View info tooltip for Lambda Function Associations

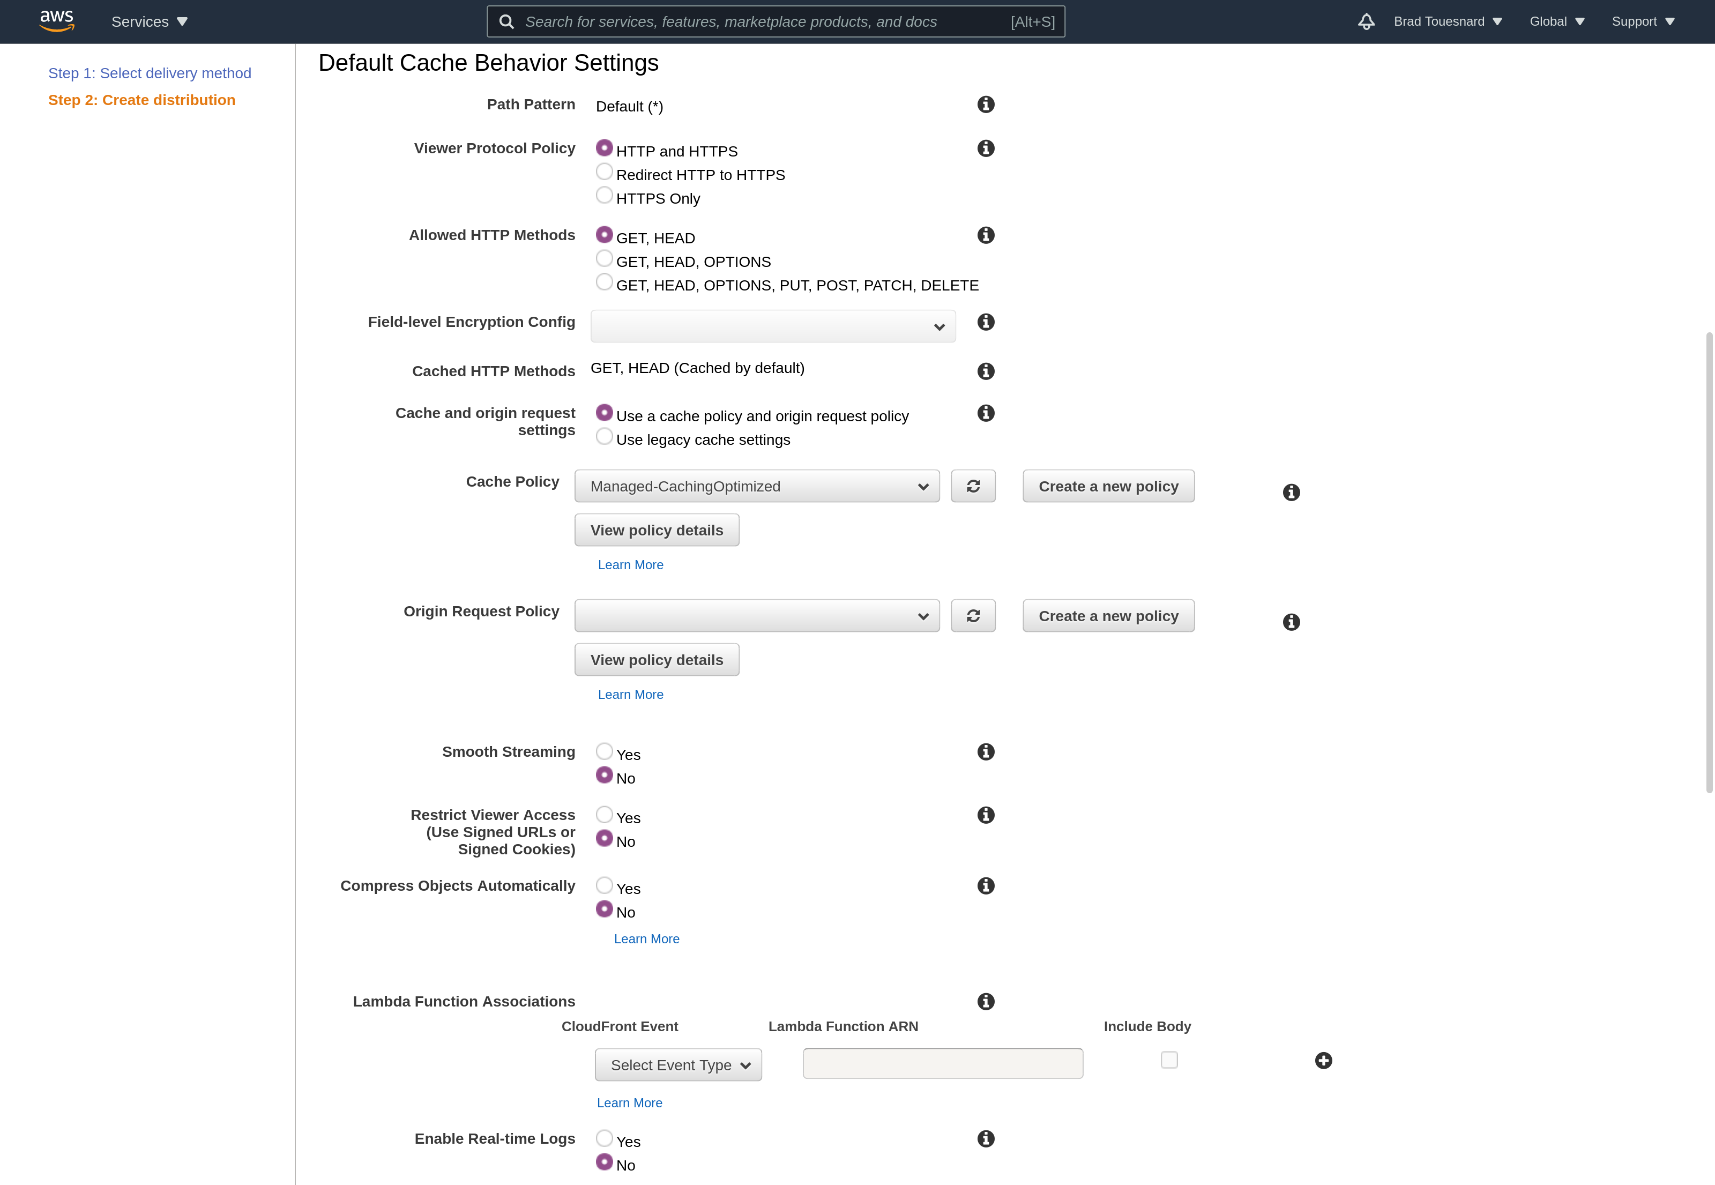point(985,1002)
